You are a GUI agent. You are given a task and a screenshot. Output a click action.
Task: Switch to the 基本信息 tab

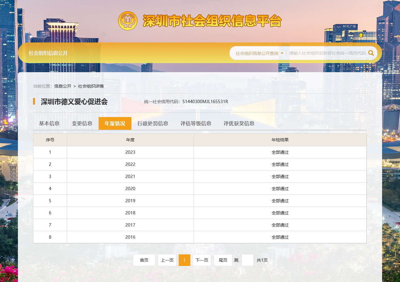point(49,123)
